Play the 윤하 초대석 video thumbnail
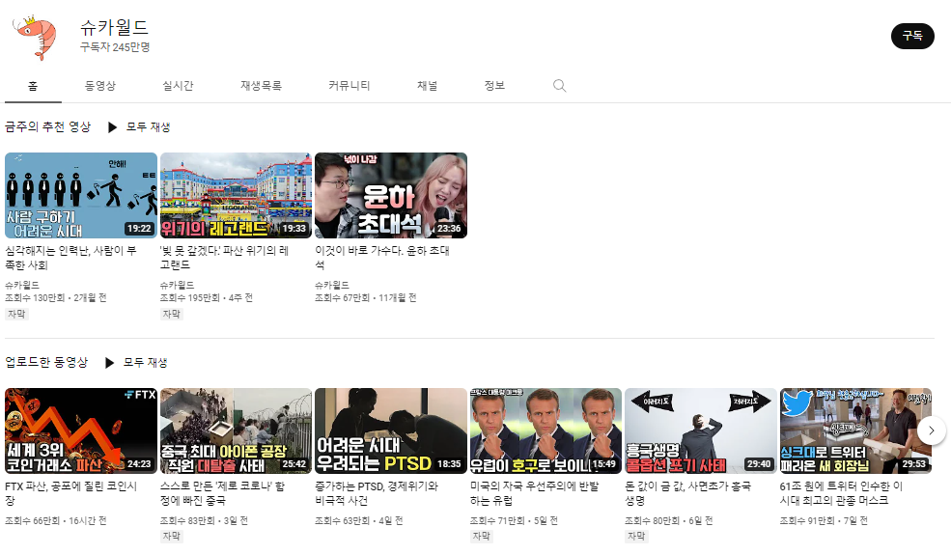Screen dimensions: 951x555 [x=391, y=195]
